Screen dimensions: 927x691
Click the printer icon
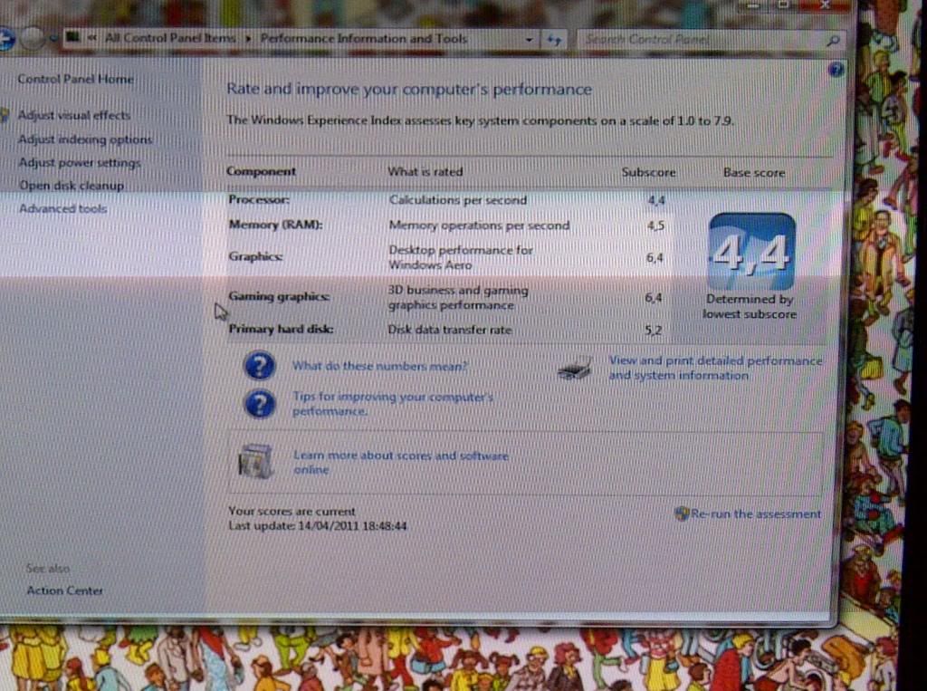point(575,368)
